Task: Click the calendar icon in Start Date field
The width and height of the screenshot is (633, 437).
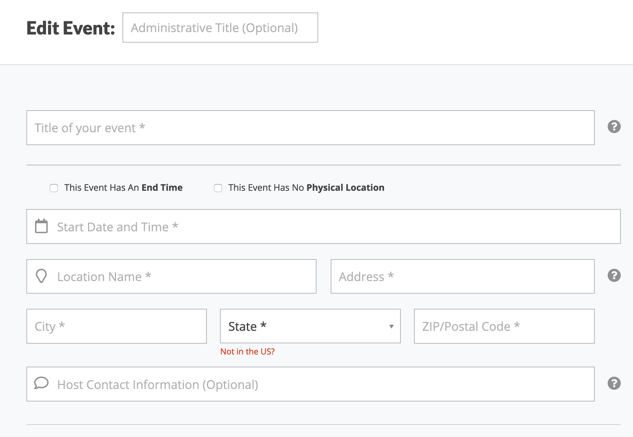Action: pos(41,226)
